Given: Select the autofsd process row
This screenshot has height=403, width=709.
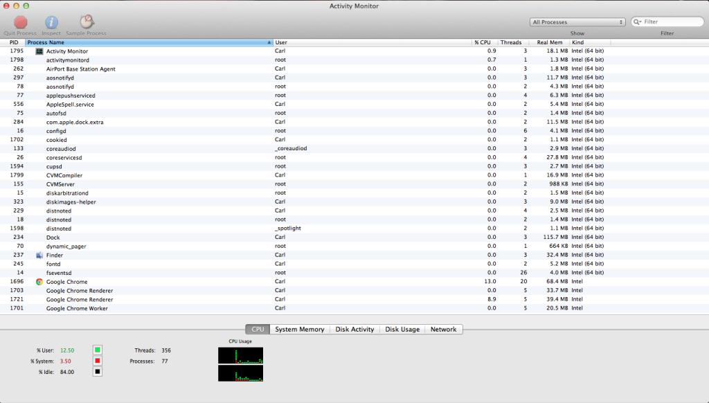Looking at the screenshot, I should (x=354, y=113).
